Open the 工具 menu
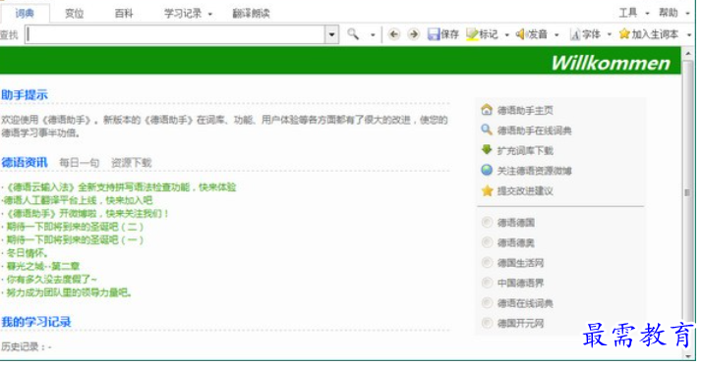The image size is (702, 366). (x=628, y=13)
